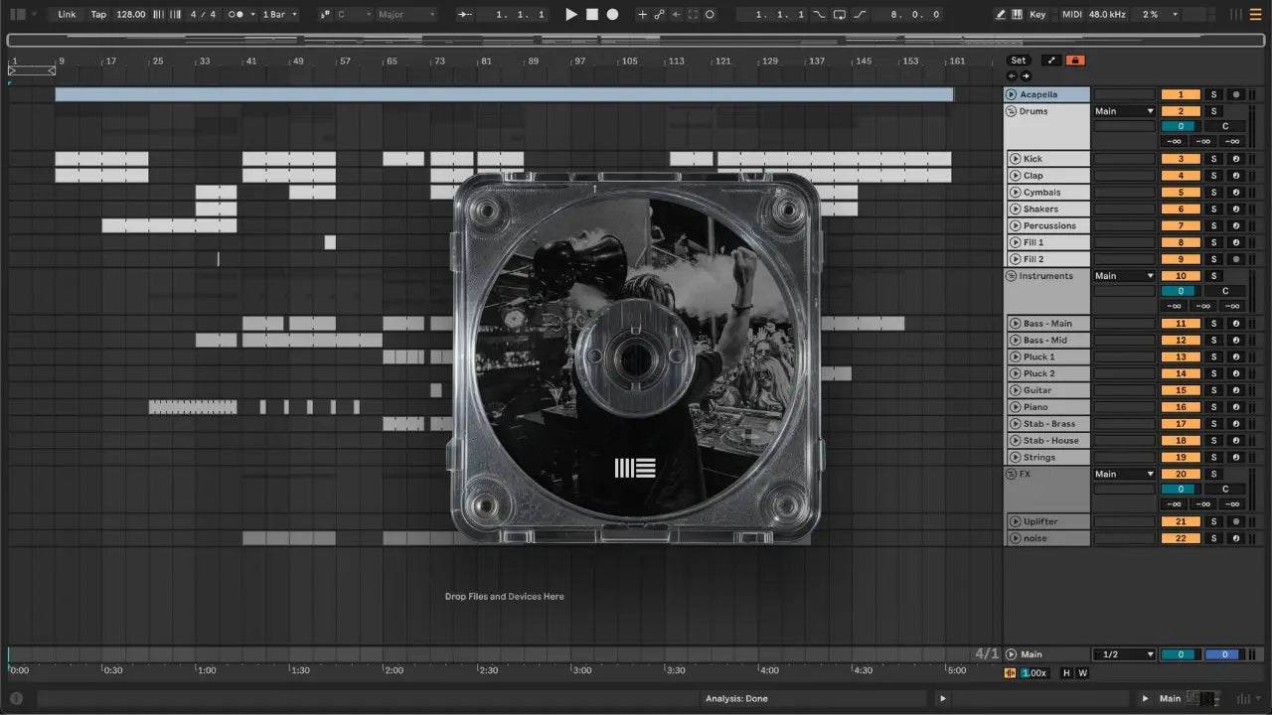This screenshot has width=1272, height=715.
Task: Click the Tap tempo button
Action: click(98, 15)
